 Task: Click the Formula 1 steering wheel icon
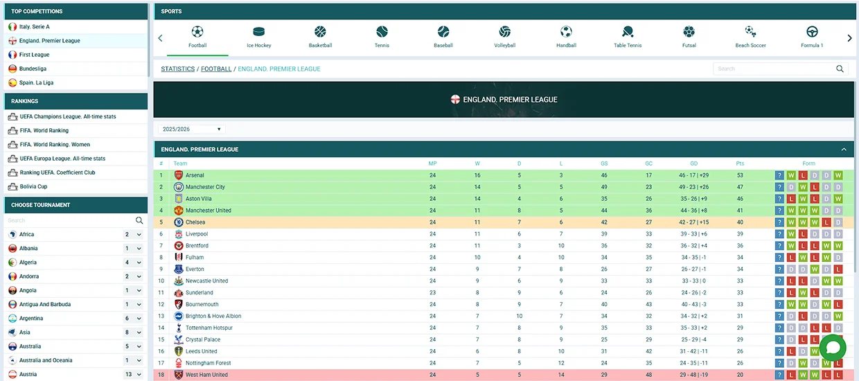click(x=812, y=32)
